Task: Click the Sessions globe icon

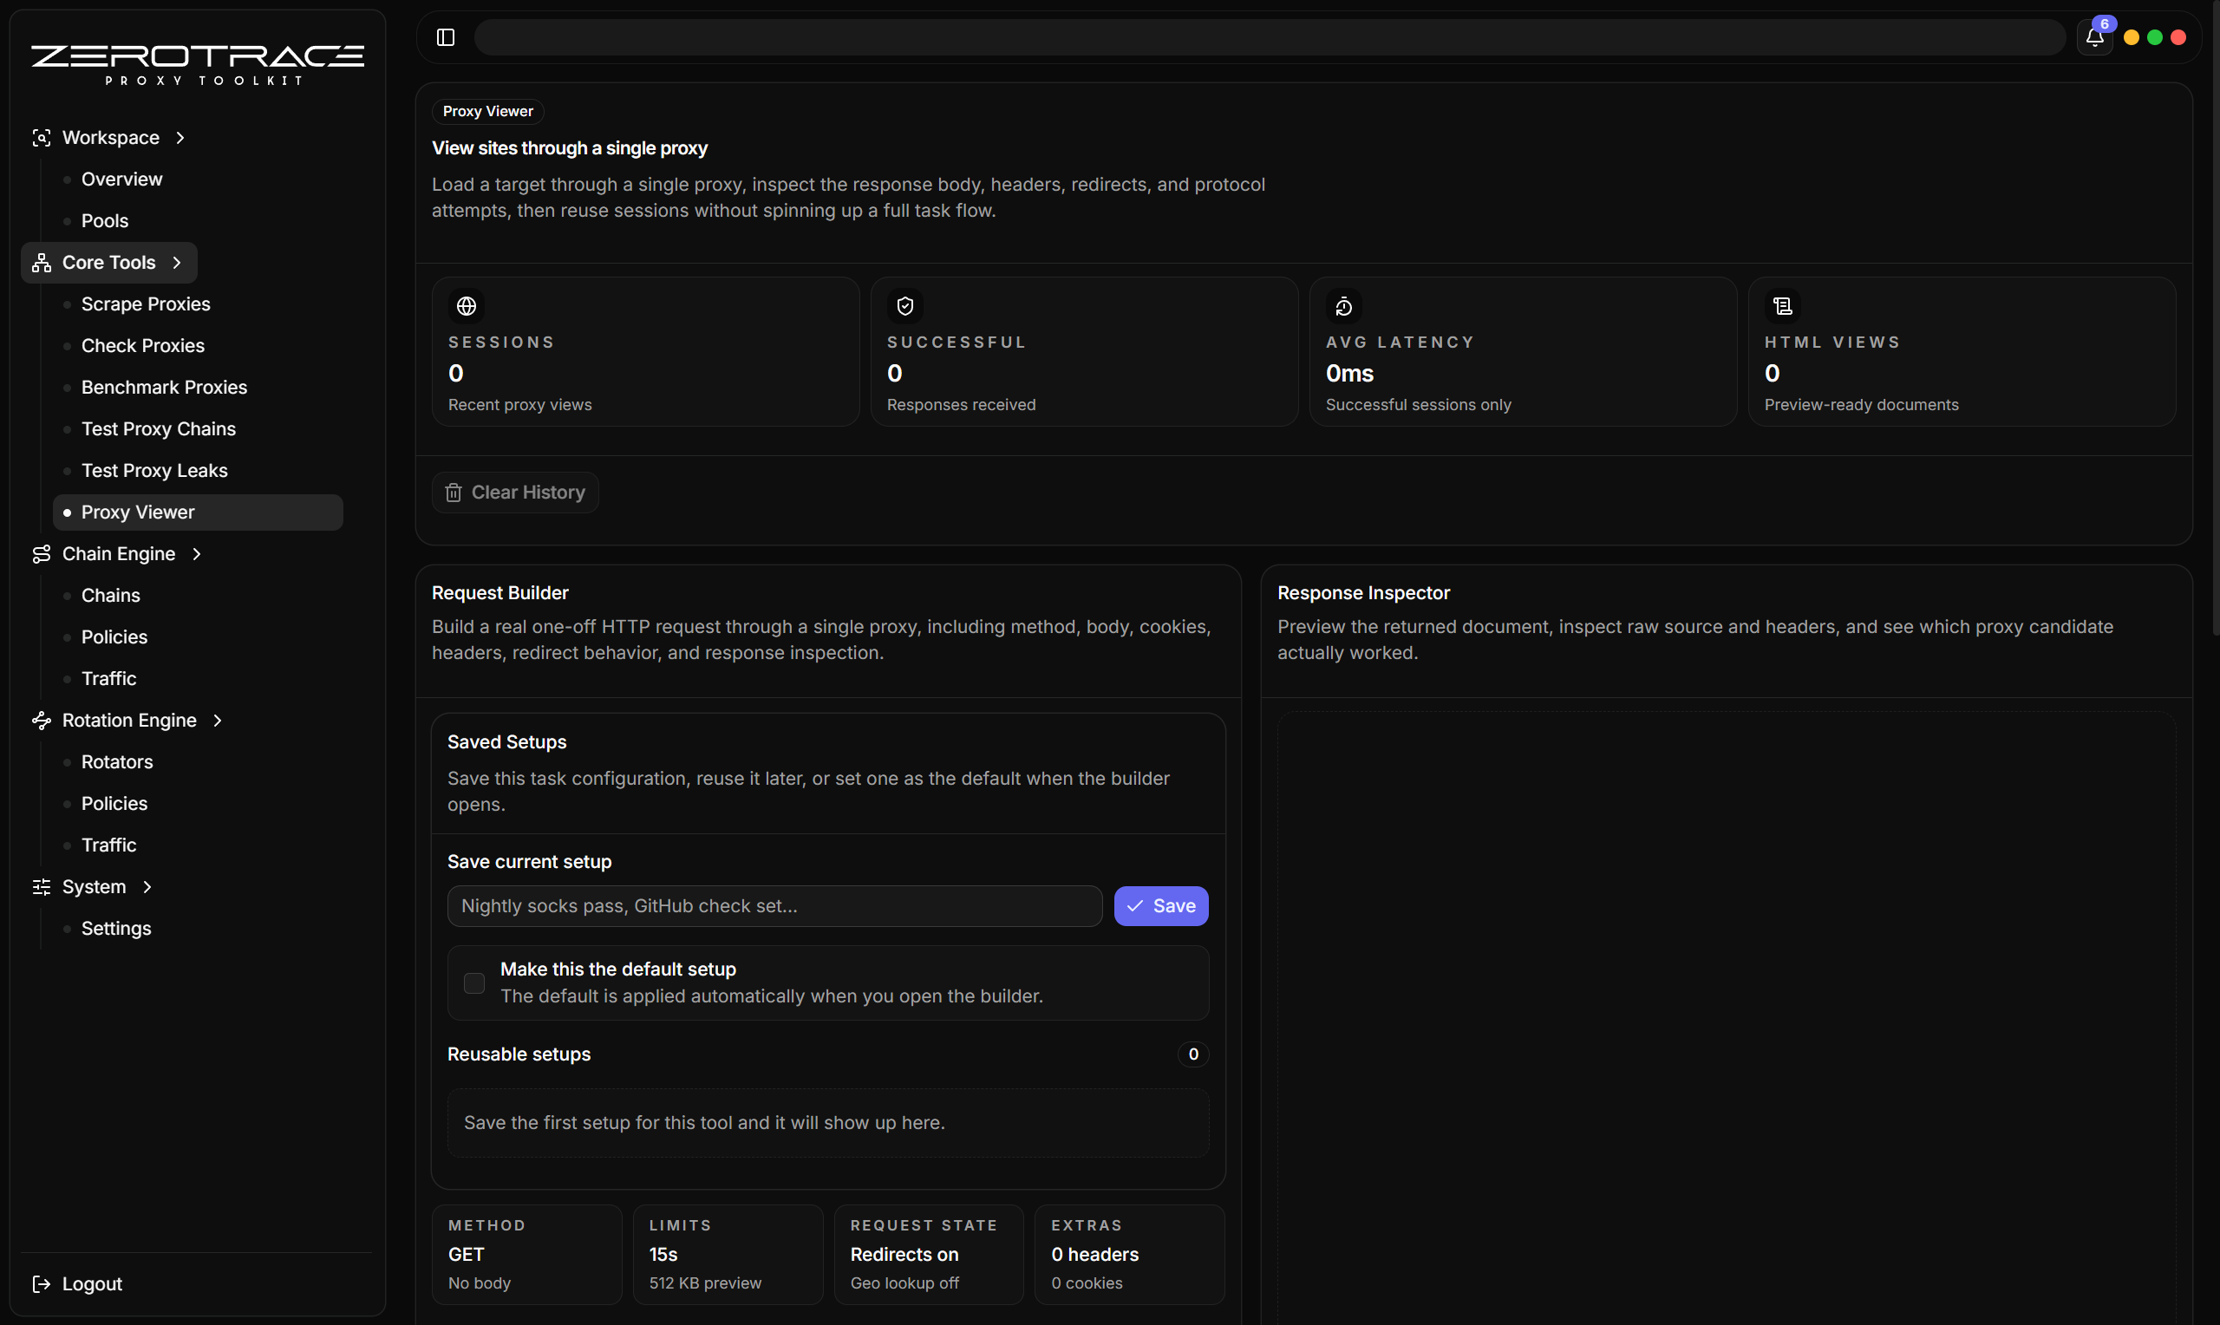Action: point(466,305)
